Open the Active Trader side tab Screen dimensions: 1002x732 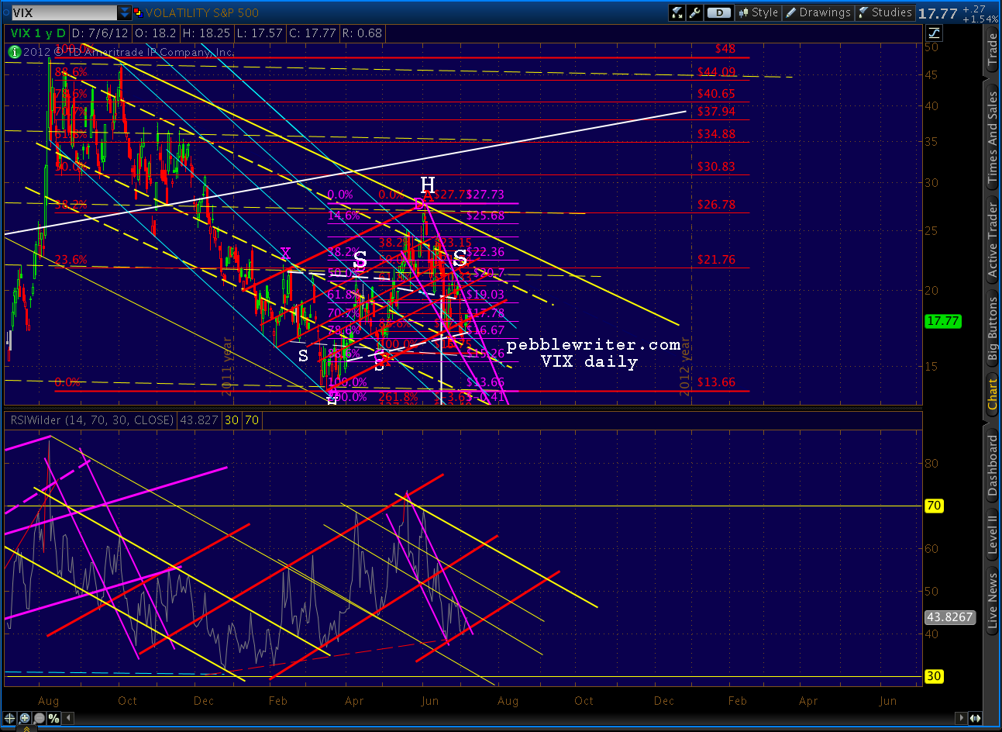(993, 240)
